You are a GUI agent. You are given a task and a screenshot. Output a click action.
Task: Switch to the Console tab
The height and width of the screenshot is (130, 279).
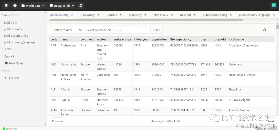pyautogui.click(x=112, y=15)
